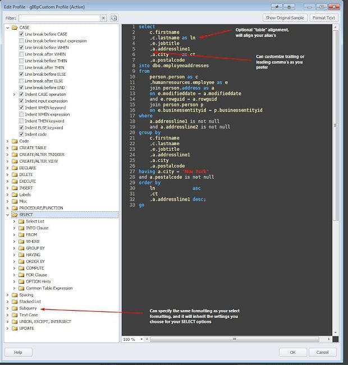Click the CASE folder icon
The width and height of the screenshot is (348, 365).
point(15,27)
